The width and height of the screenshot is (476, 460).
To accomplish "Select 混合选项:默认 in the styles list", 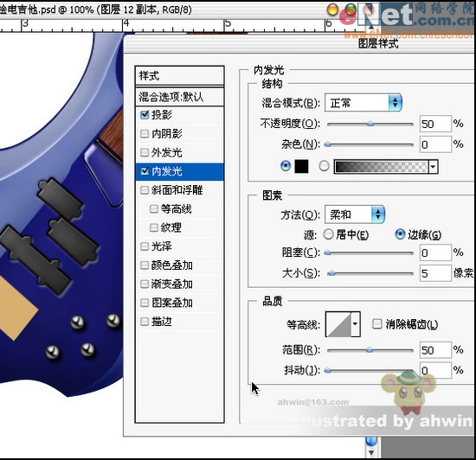I will [179, 97].
